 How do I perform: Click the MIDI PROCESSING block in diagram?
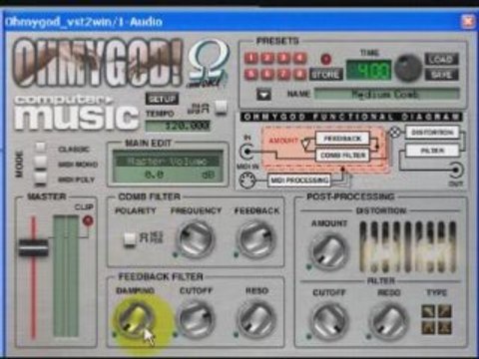tap(299, 180)
